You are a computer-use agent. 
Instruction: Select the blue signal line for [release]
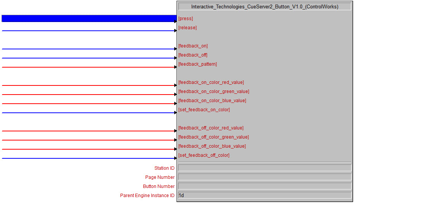(89, 30)
